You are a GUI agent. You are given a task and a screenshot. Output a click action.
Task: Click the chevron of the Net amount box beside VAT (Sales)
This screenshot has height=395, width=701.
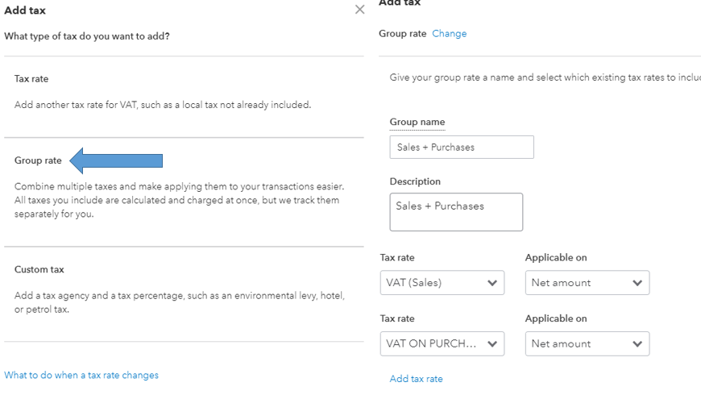(x=637, y=283)
